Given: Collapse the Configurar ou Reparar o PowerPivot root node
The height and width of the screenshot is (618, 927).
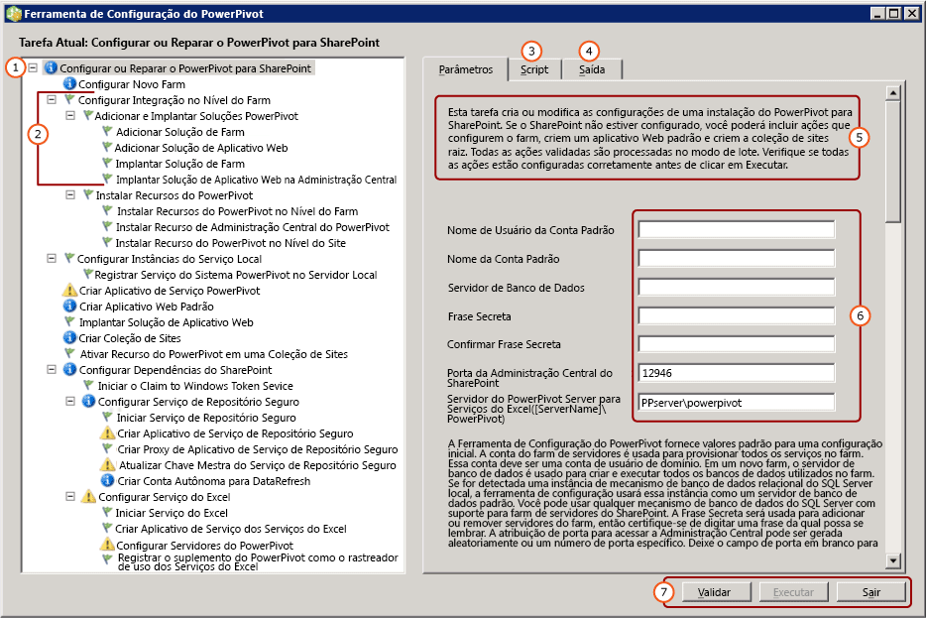Looking at the screenshot, I should (x=33, y=69).
